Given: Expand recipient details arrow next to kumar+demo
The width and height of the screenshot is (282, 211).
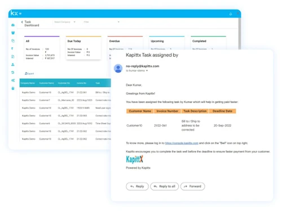Looking at the screenshot, I should 147,71.
